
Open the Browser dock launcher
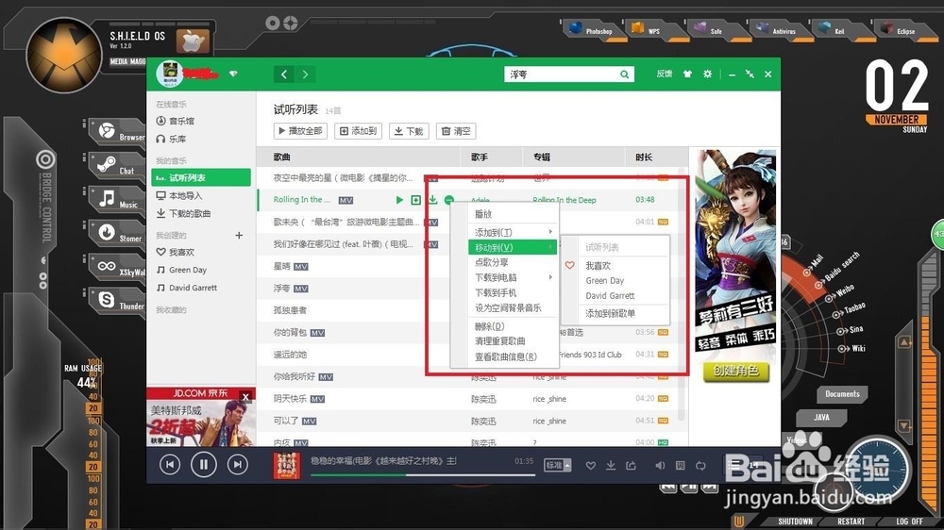click(119, 132)
